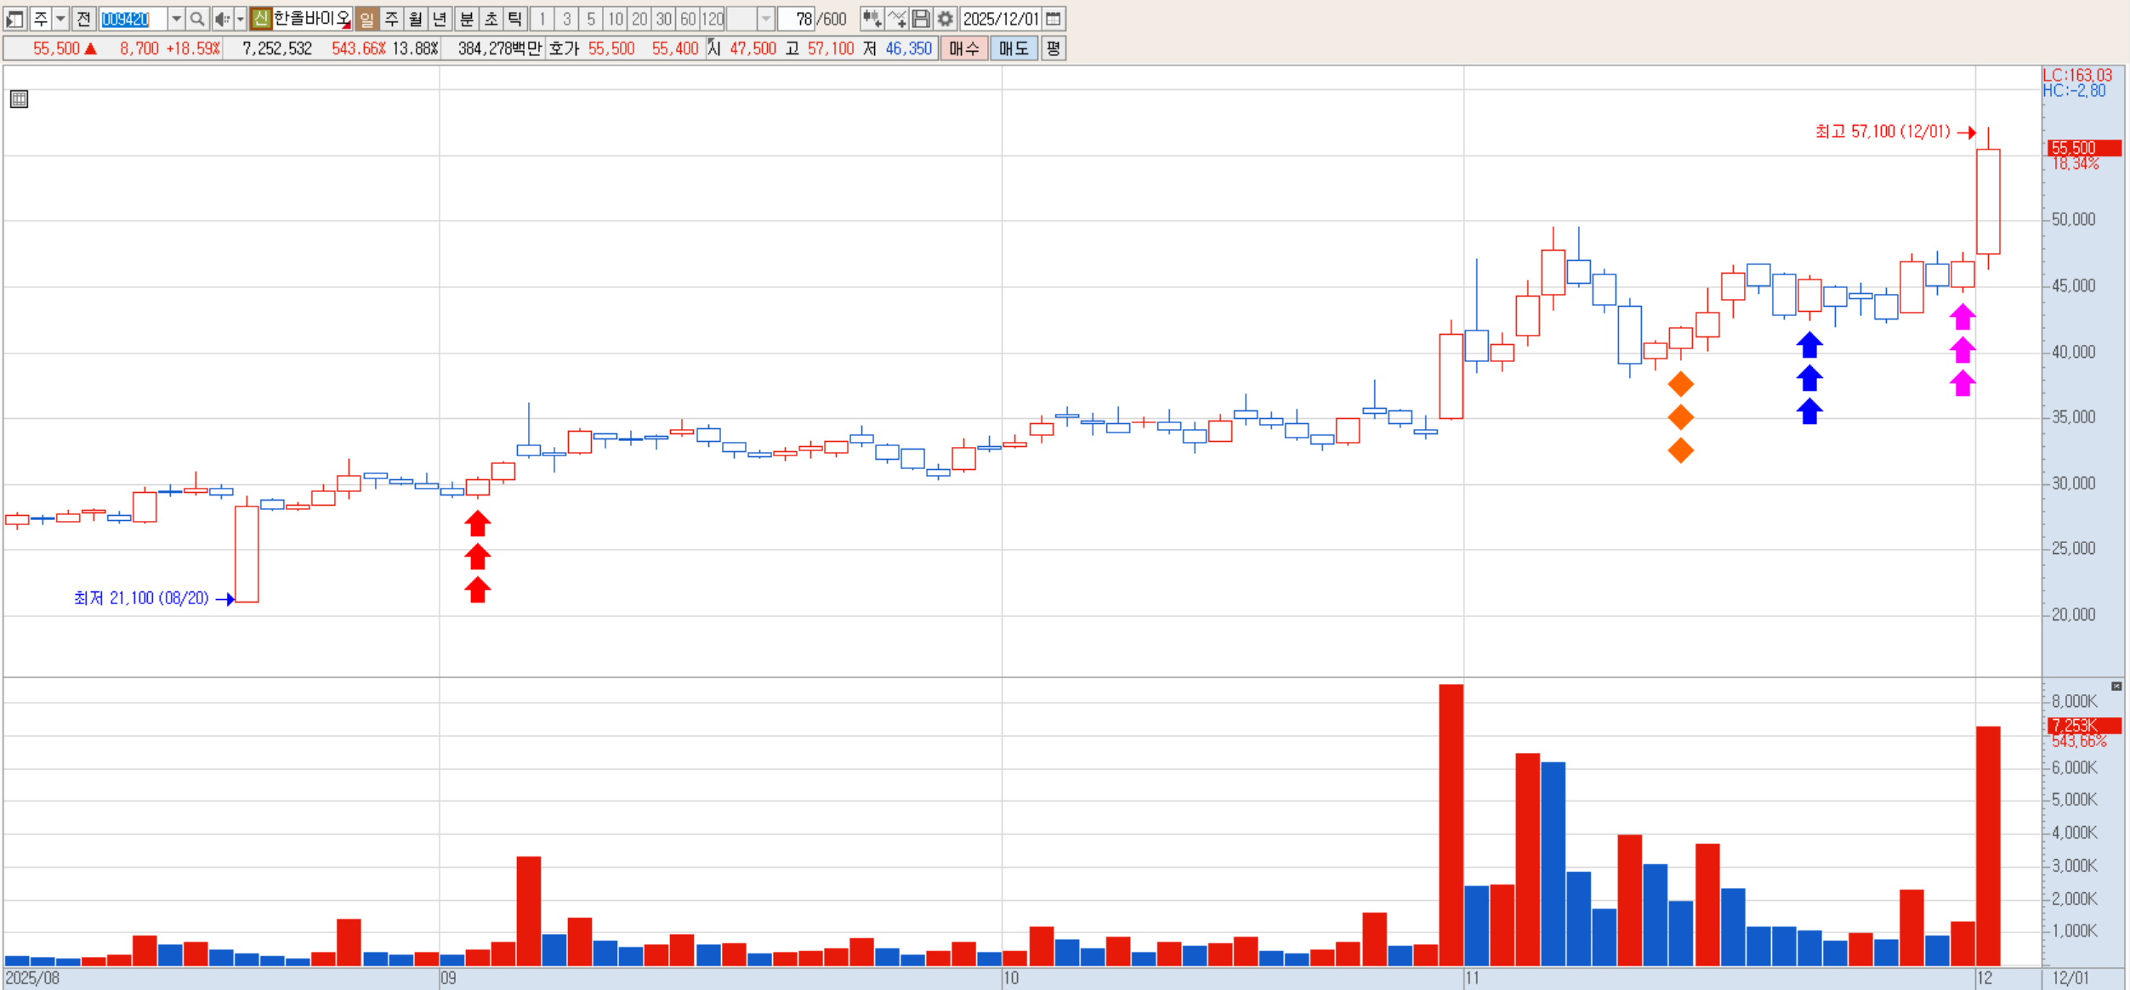This screenshot has width=2130, height=990.
Task: Select the tick (틱) chart tab
Action: tap(515, 19)
